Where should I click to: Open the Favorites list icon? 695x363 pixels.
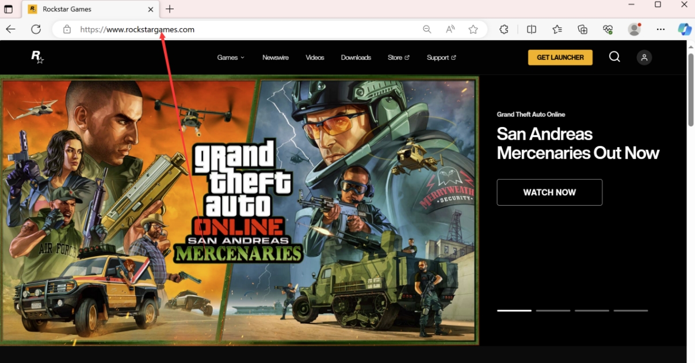pos(557,29)
